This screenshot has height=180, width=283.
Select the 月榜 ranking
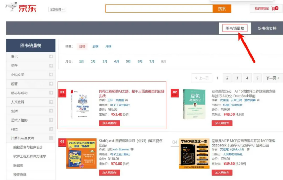pos(108,46)
